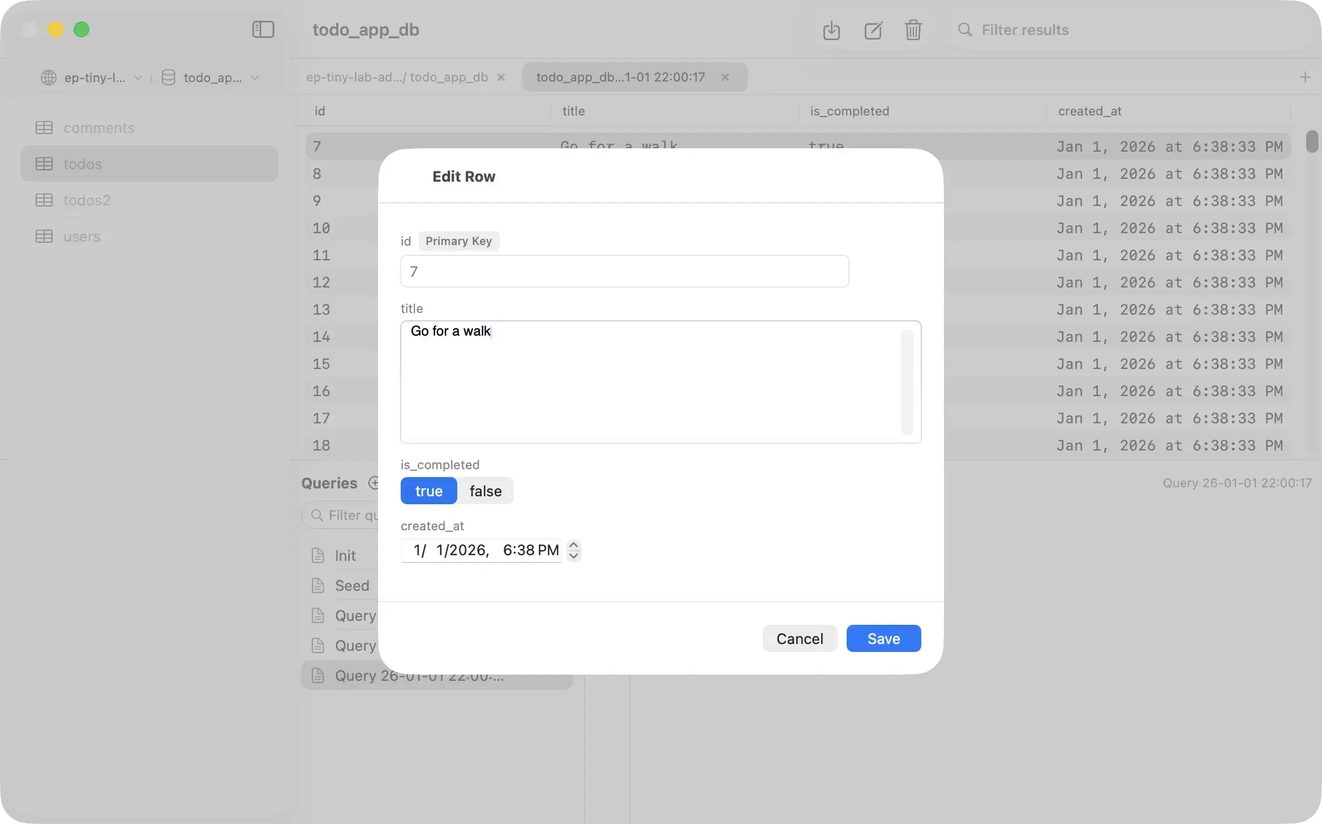Click the export/download icon in toolbar
The image size is (1322, 824).
(831, 30)
